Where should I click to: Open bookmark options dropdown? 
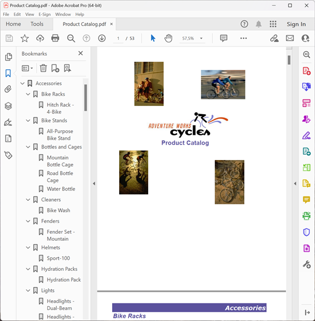(x=27, y=68)
